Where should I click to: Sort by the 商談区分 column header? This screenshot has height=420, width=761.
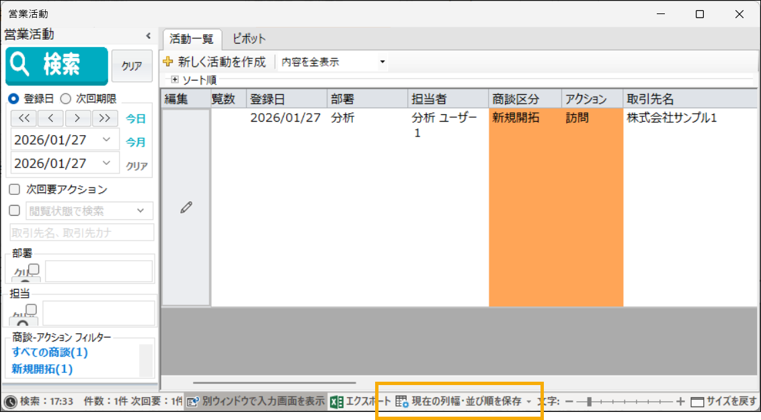tap(525, 99)
